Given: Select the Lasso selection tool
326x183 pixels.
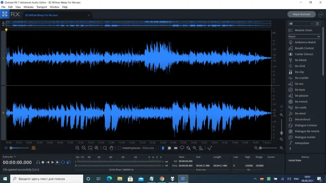Looking at the screenshot, I should pyautogui.click(x=182, y=148).
